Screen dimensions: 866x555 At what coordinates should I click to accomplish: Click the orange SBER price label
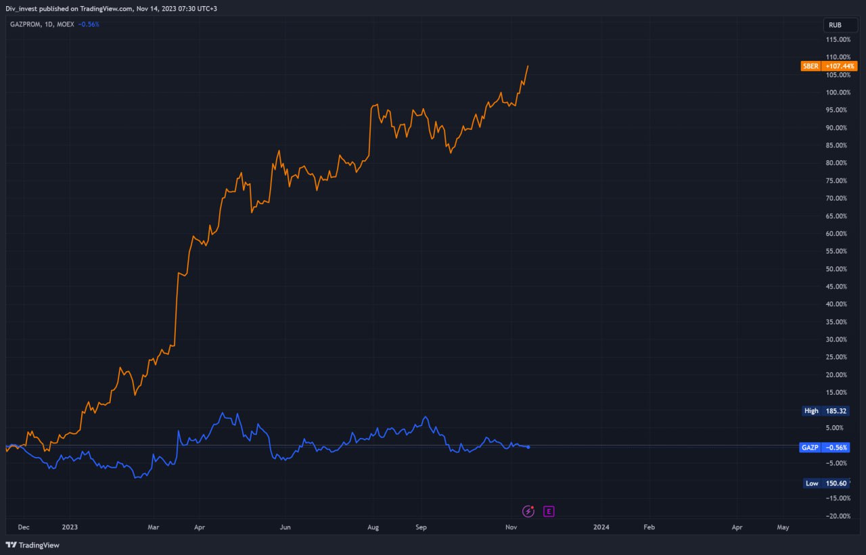(829, 66)
